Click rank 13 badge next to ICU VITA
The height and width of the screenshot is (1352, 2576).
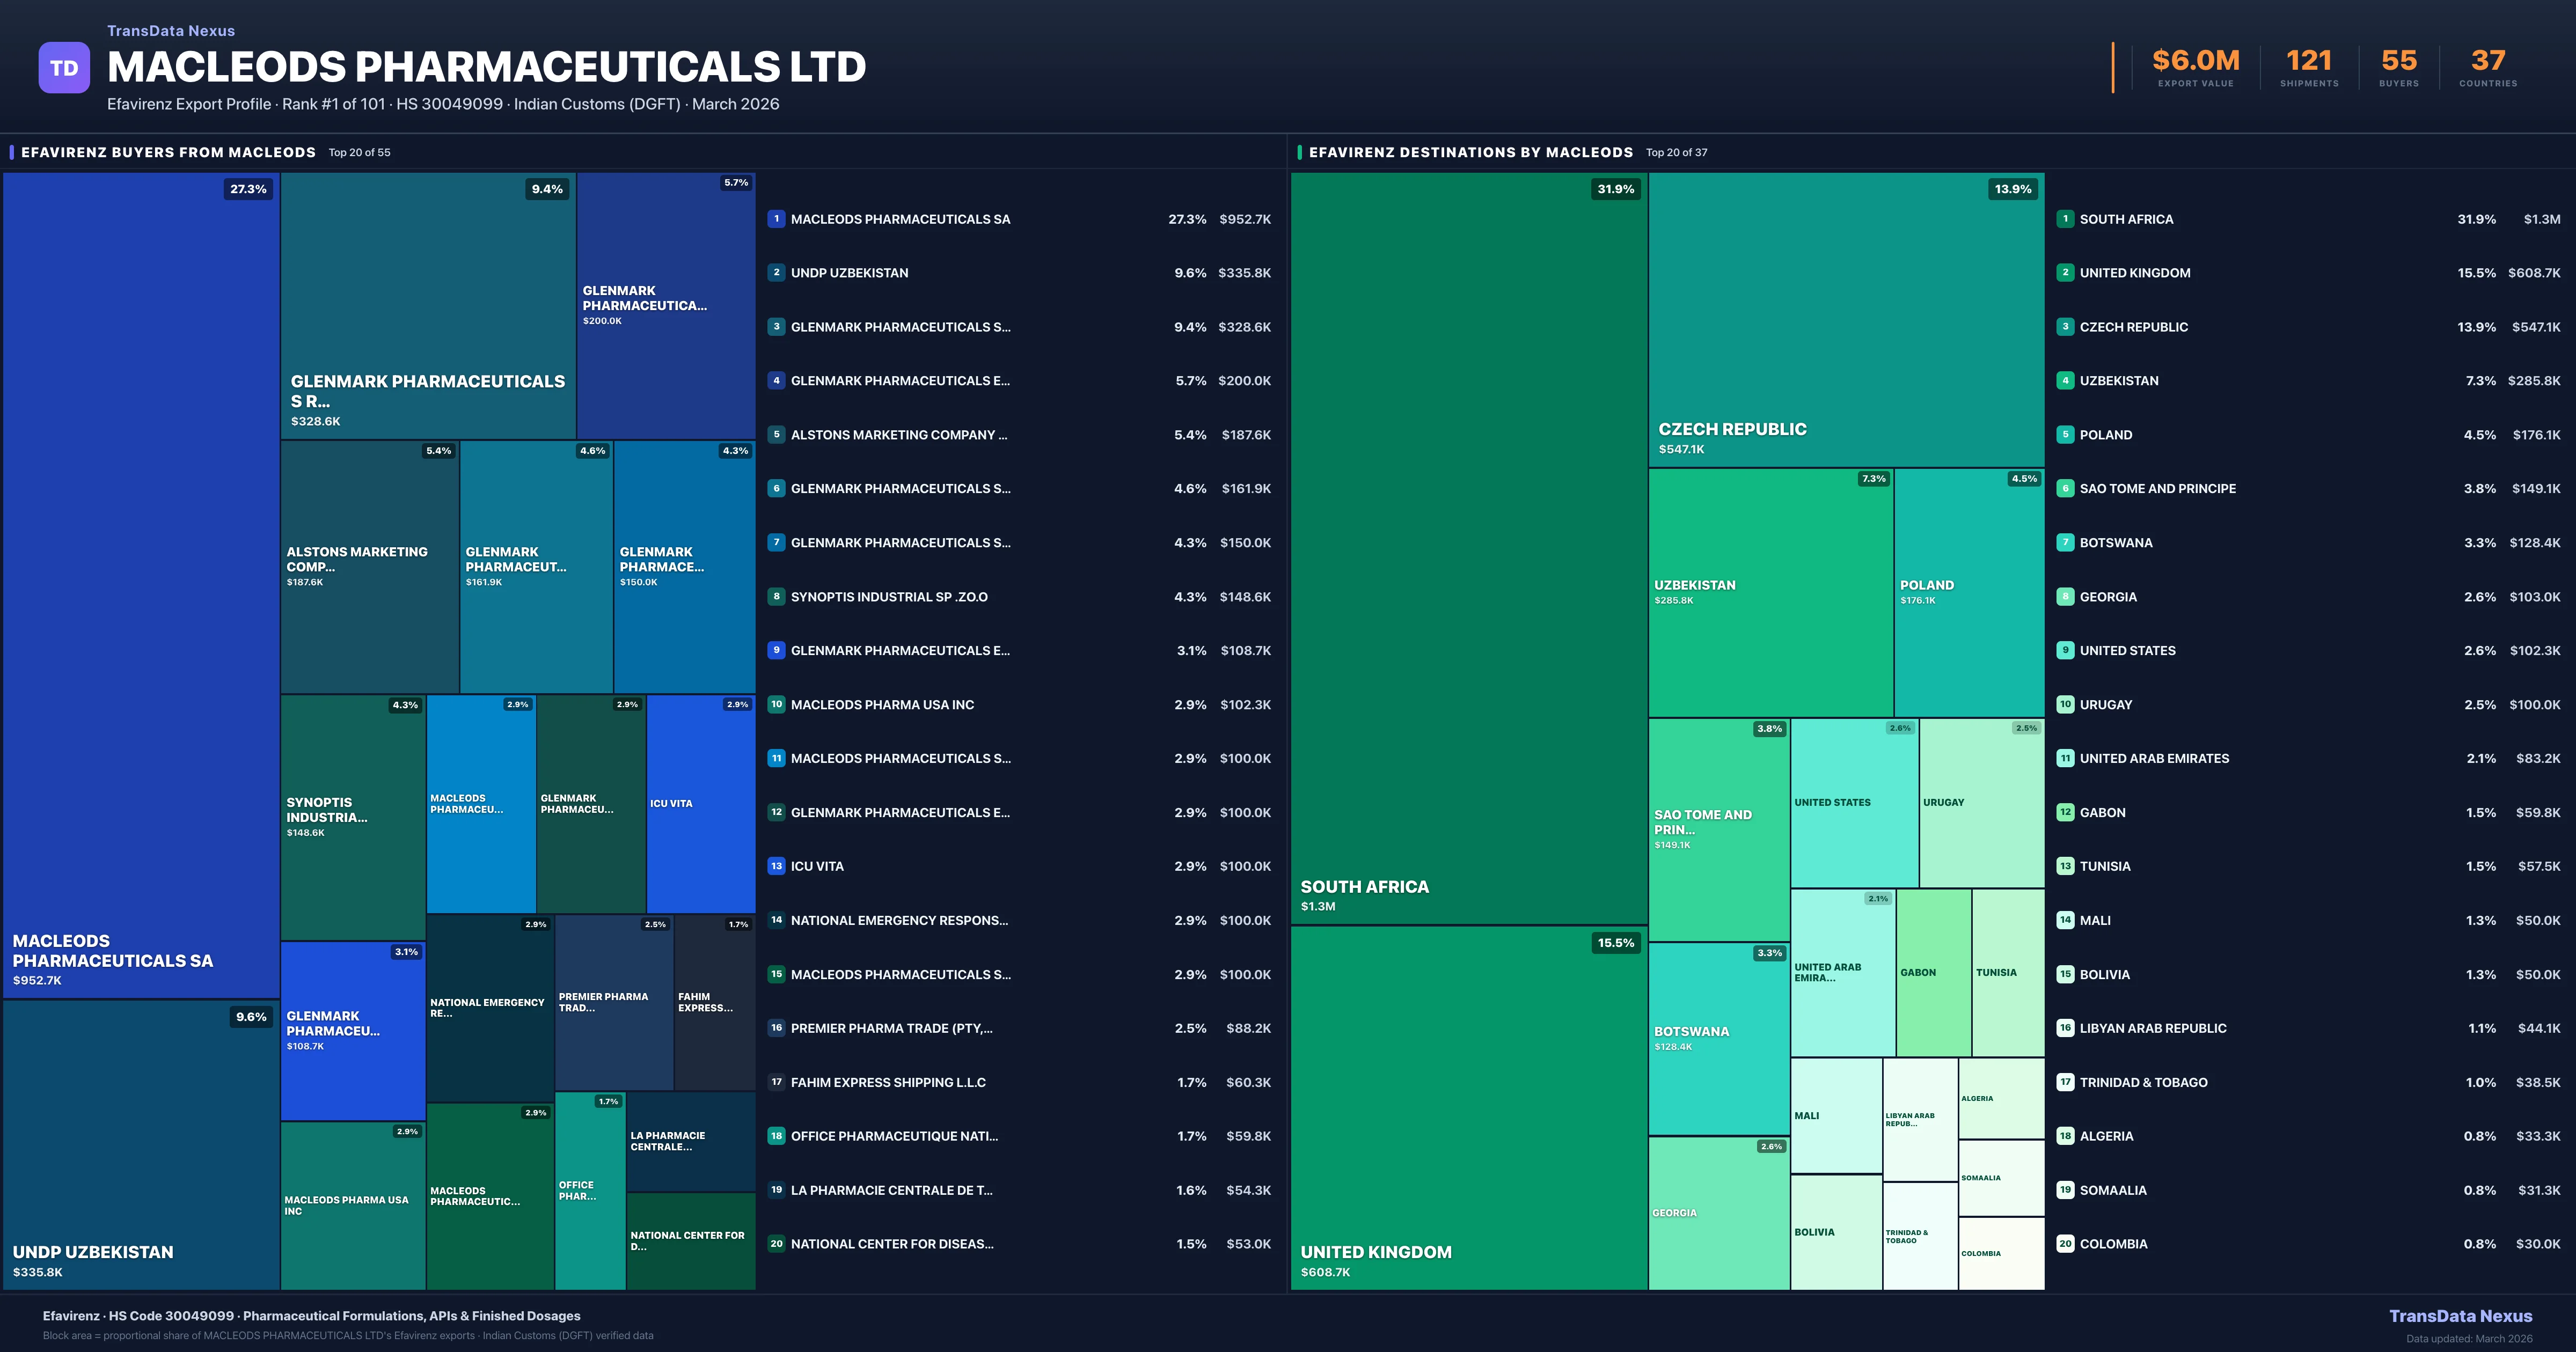[776, 866]
